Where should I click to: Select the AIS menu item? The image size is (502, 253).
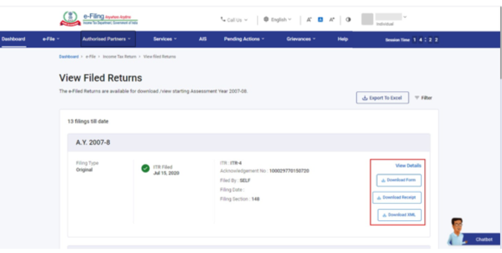[x=202, y=39]
